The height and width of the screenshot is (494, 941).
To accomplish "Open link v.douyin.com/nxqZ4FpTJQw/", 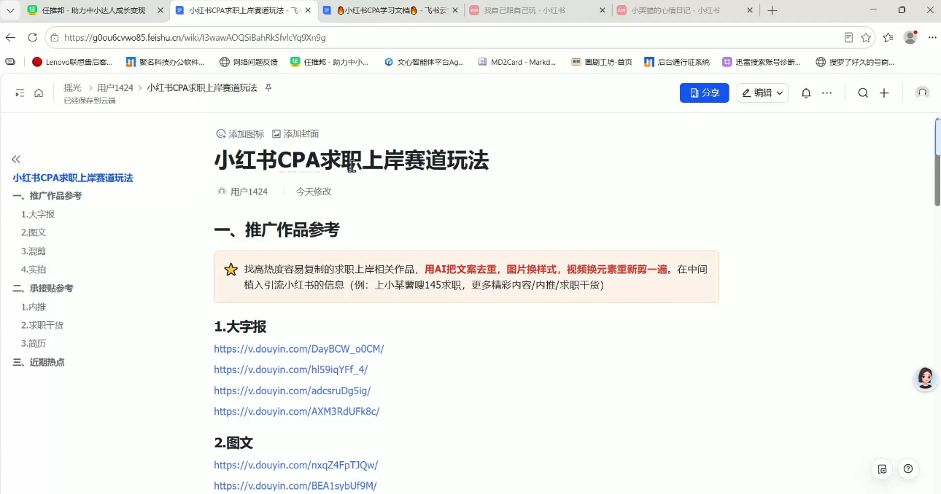I will (x=296, y=465).
